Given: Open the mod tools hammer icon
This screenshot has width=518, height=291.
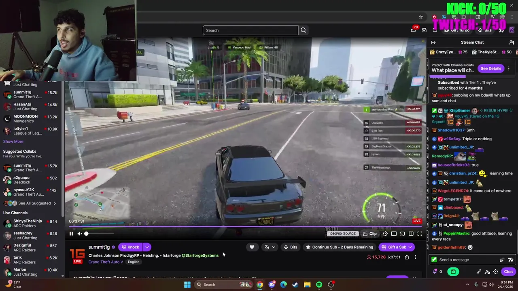Looking at the screenshot, I should point(487,272).
